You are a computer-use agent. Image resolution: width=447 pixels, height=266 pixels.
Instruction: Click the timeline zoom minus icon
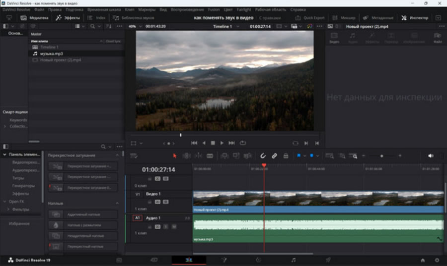click(364, 156)
